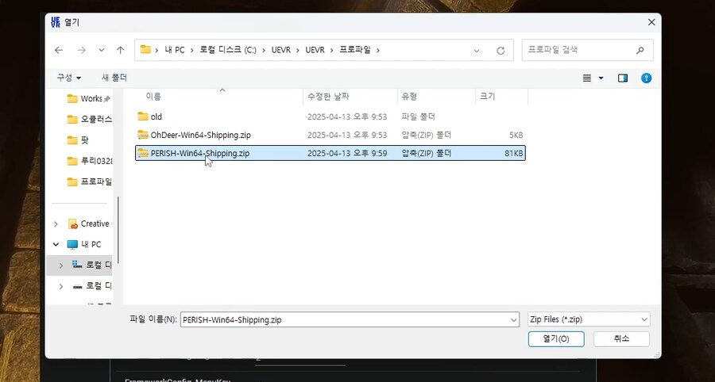Open view options dropdown arrow
This screenshot has height=382, width=715.
tap(601, 78)
